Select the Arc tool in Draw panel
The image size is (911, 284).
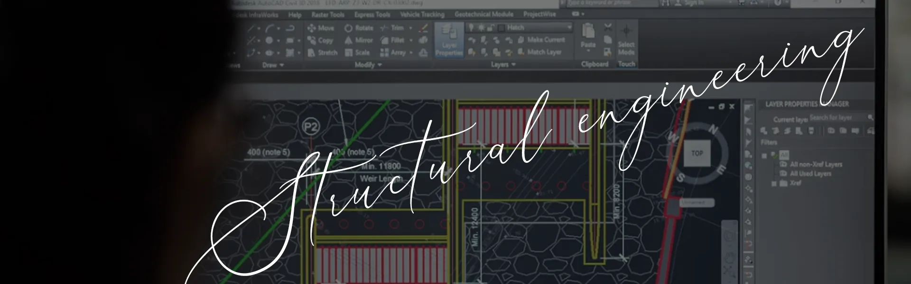pyautogui.click(x=270, y=28)
